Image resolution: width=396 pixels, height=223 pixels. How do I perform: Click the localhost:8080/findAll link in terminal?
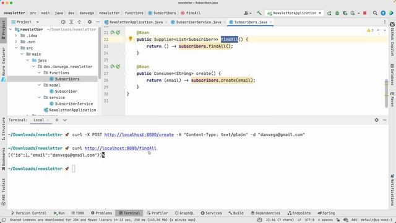coord(121,149)
